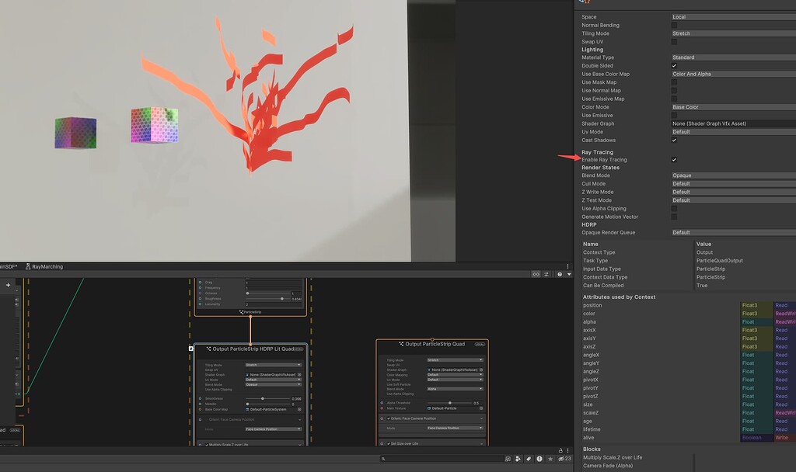Open the Space dropdown set to Local

[x=731, y=16]
